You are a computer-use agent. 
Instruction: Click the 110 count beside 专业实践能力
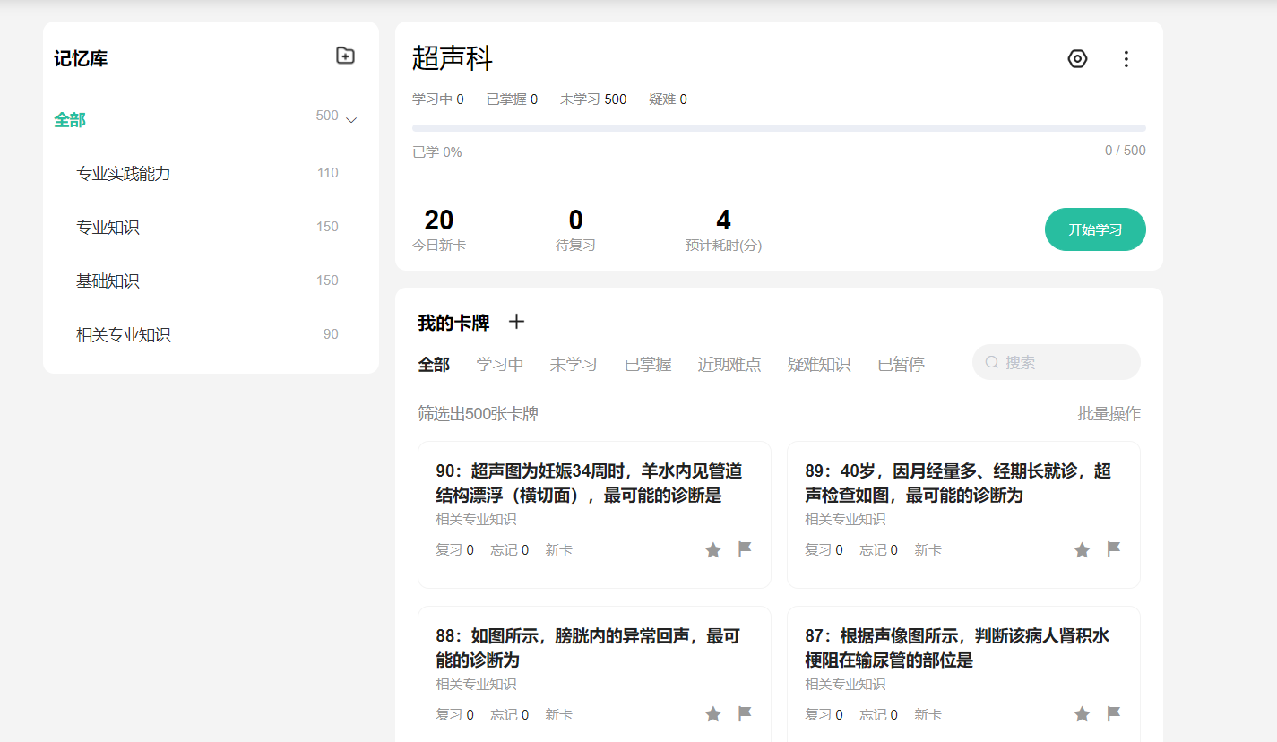(x=328, y=173)
